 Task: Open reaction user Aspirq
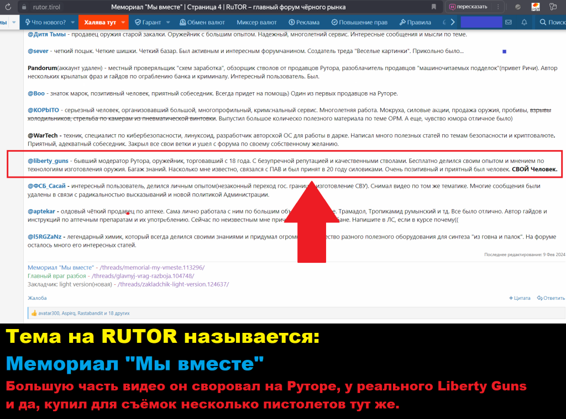(69, 314)
